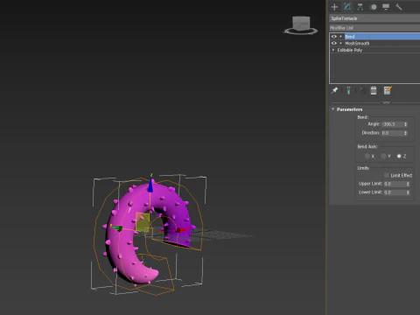Open the Modifier List dropdown

374,28
